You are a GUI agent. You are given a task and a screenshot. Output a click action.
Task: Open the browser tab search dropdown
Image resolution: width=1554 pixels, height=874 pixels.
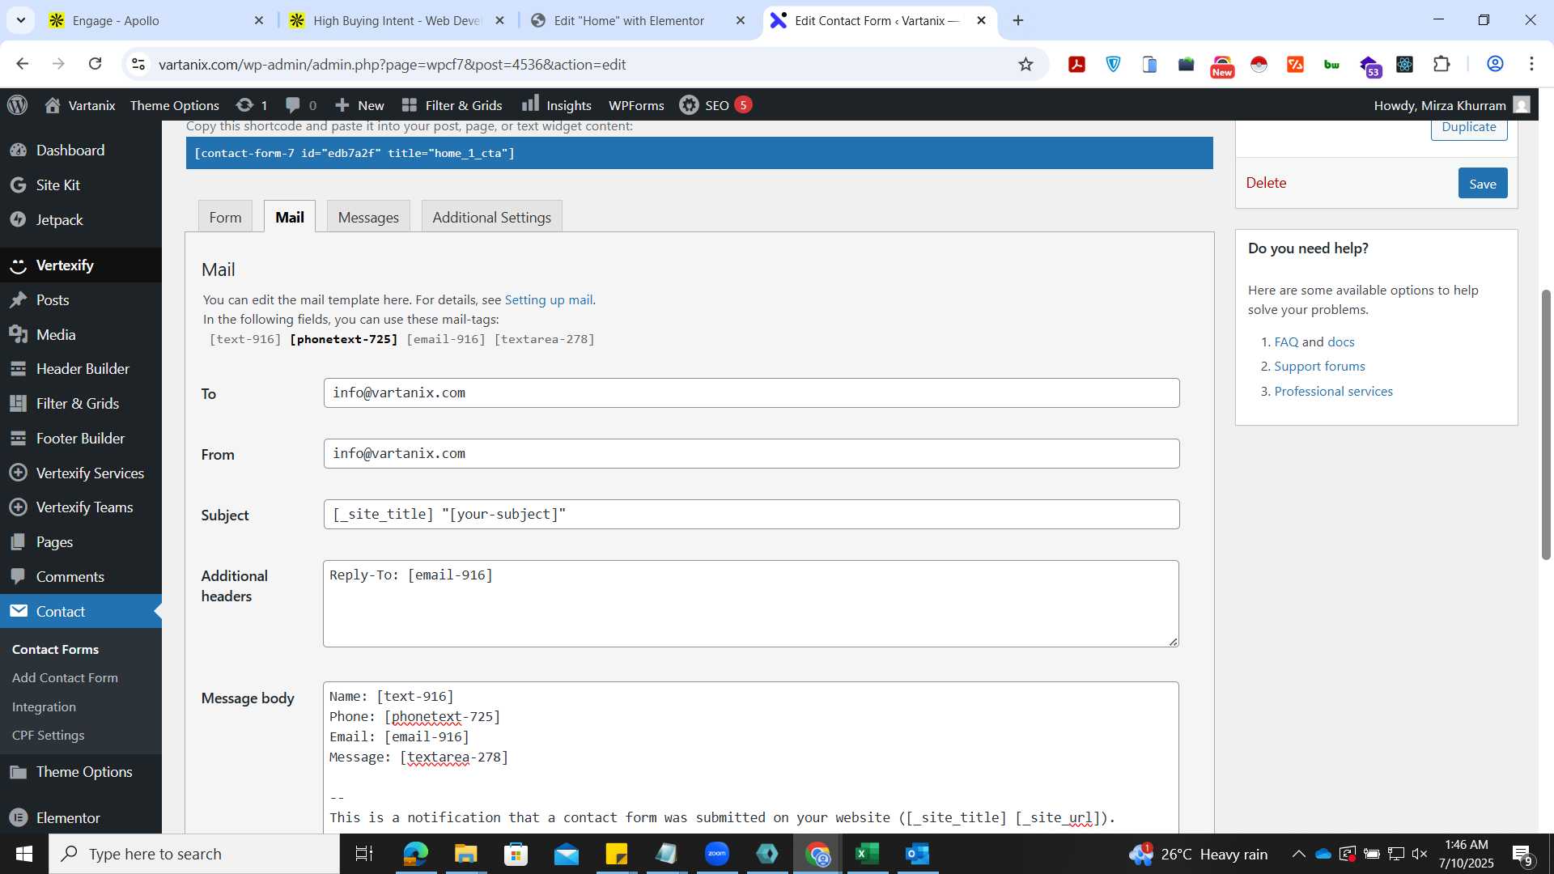pyautogui.click(x=20, y=20)
